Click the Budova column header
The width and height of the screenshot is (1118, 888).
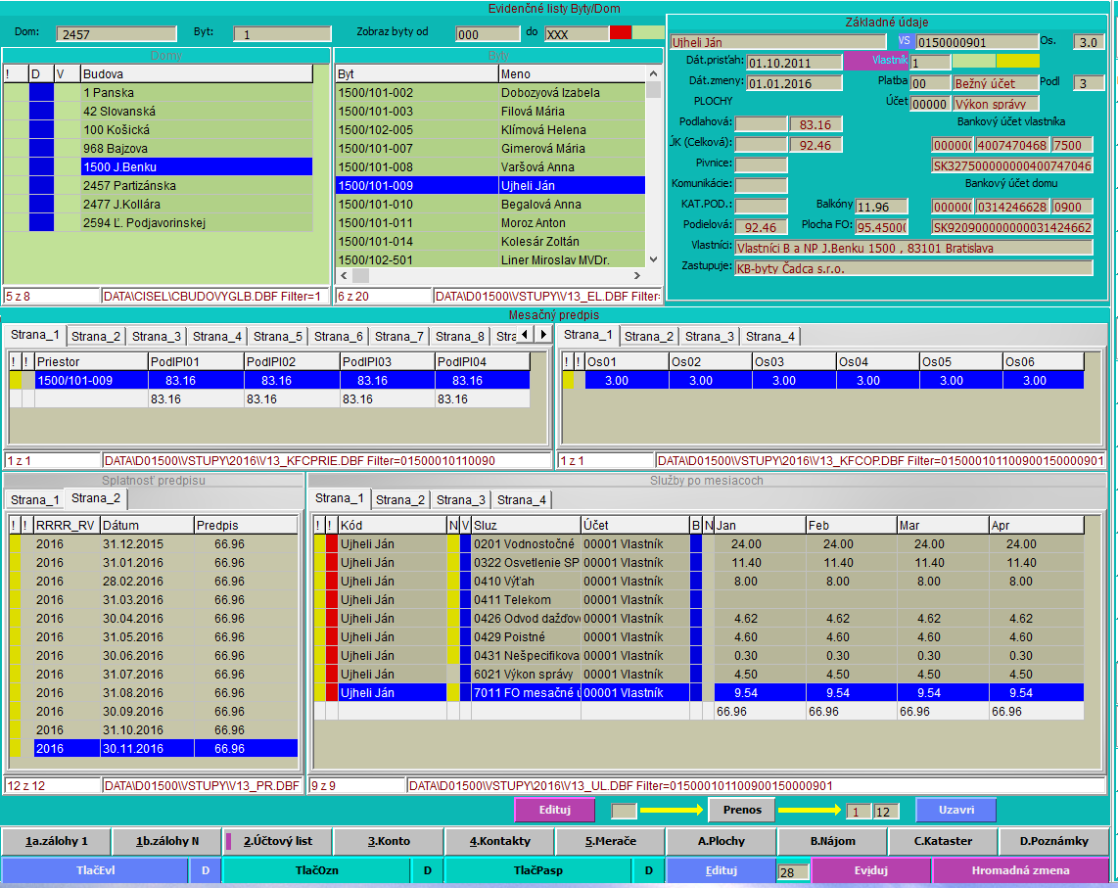tap(197, 73)
